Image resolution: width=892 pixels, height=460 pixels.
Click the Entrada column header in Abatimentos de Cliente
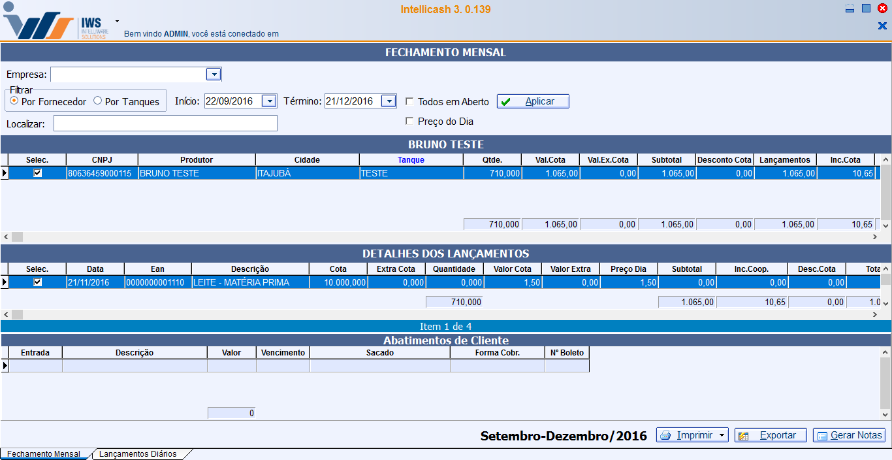point(35,353)
